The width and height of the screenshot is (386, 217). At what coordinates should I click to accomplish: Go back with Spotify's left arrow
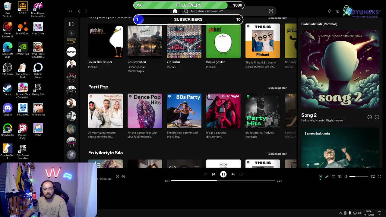[79, 11]
